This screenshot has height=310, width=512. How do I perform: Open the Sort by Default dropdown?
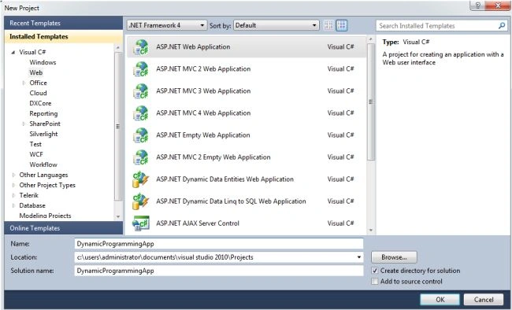click(276, 25)
